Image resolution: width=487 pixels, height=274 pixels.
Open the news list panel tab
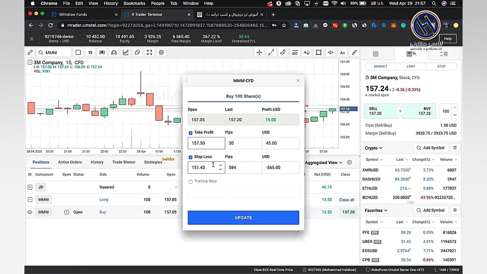pos(376,54)
